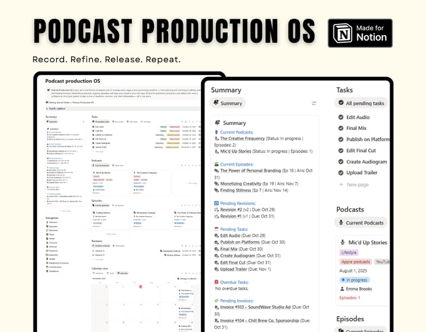Click icon beside Pending Revisions summary heading
Screen dimensions: 426x332
point(216,203)
